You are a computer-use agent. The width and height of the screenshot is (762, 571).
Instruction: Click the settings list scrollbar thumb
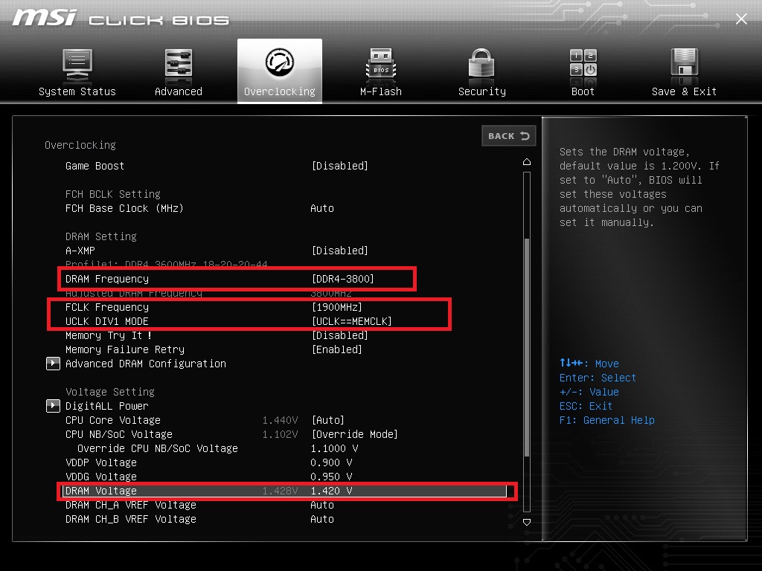[527, 347]
